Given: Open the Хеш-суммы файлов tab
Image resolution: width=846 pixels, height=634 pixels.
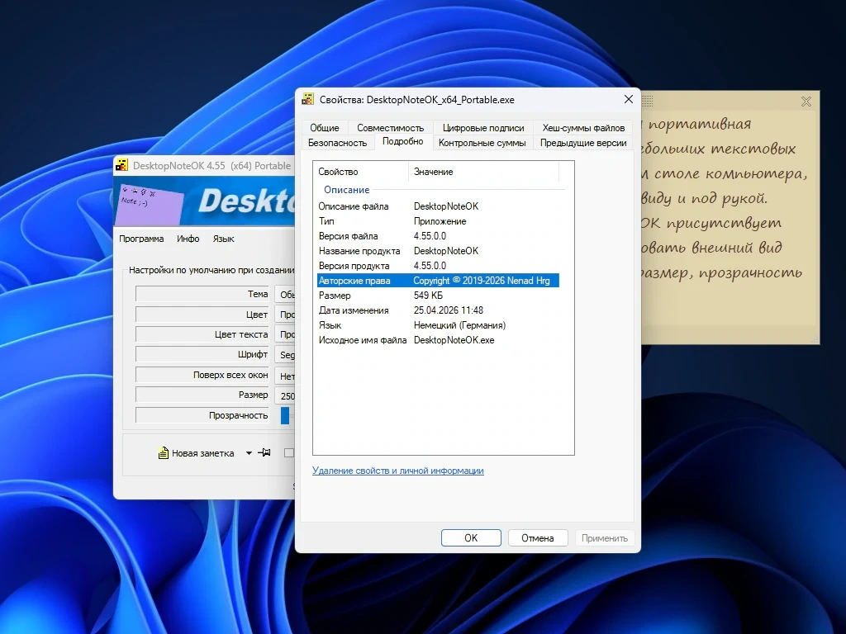Looking at the screenshot, I should pyautogui.click(x=583, y=128).
